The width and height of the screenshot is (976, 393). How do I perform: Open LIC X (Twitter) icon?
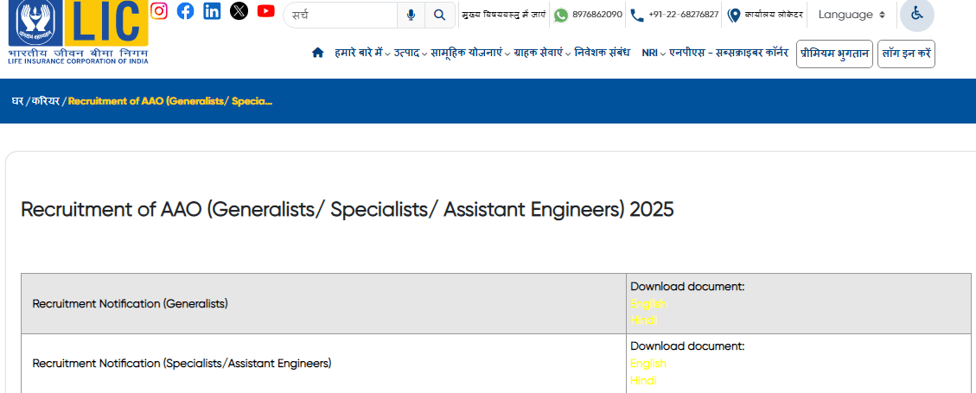[x=239, y=11]
